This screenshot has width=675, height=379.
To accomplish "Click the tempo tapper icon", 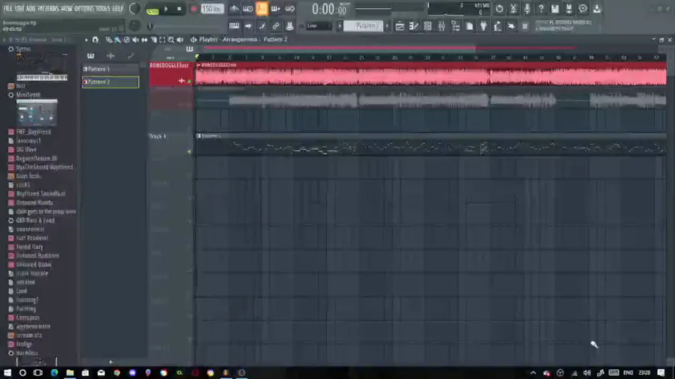I will (x=497, y=26).
